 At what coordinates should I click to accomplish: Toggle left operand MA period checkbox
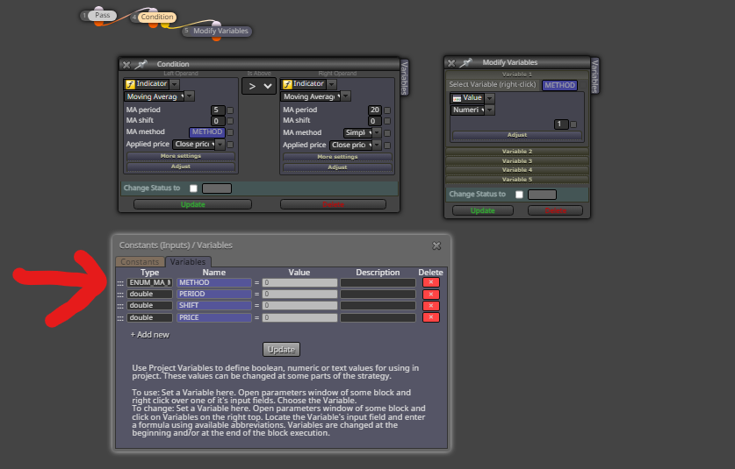230,110
